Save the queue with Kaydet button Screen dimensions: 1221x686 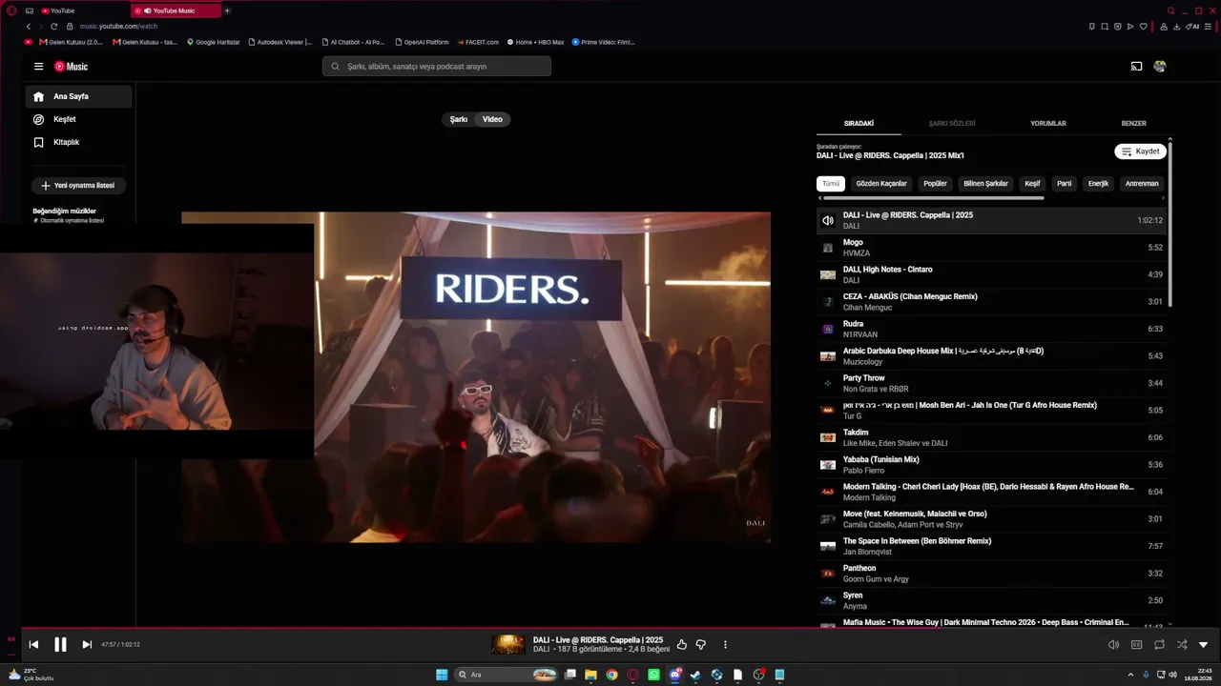click(1140, 151)
